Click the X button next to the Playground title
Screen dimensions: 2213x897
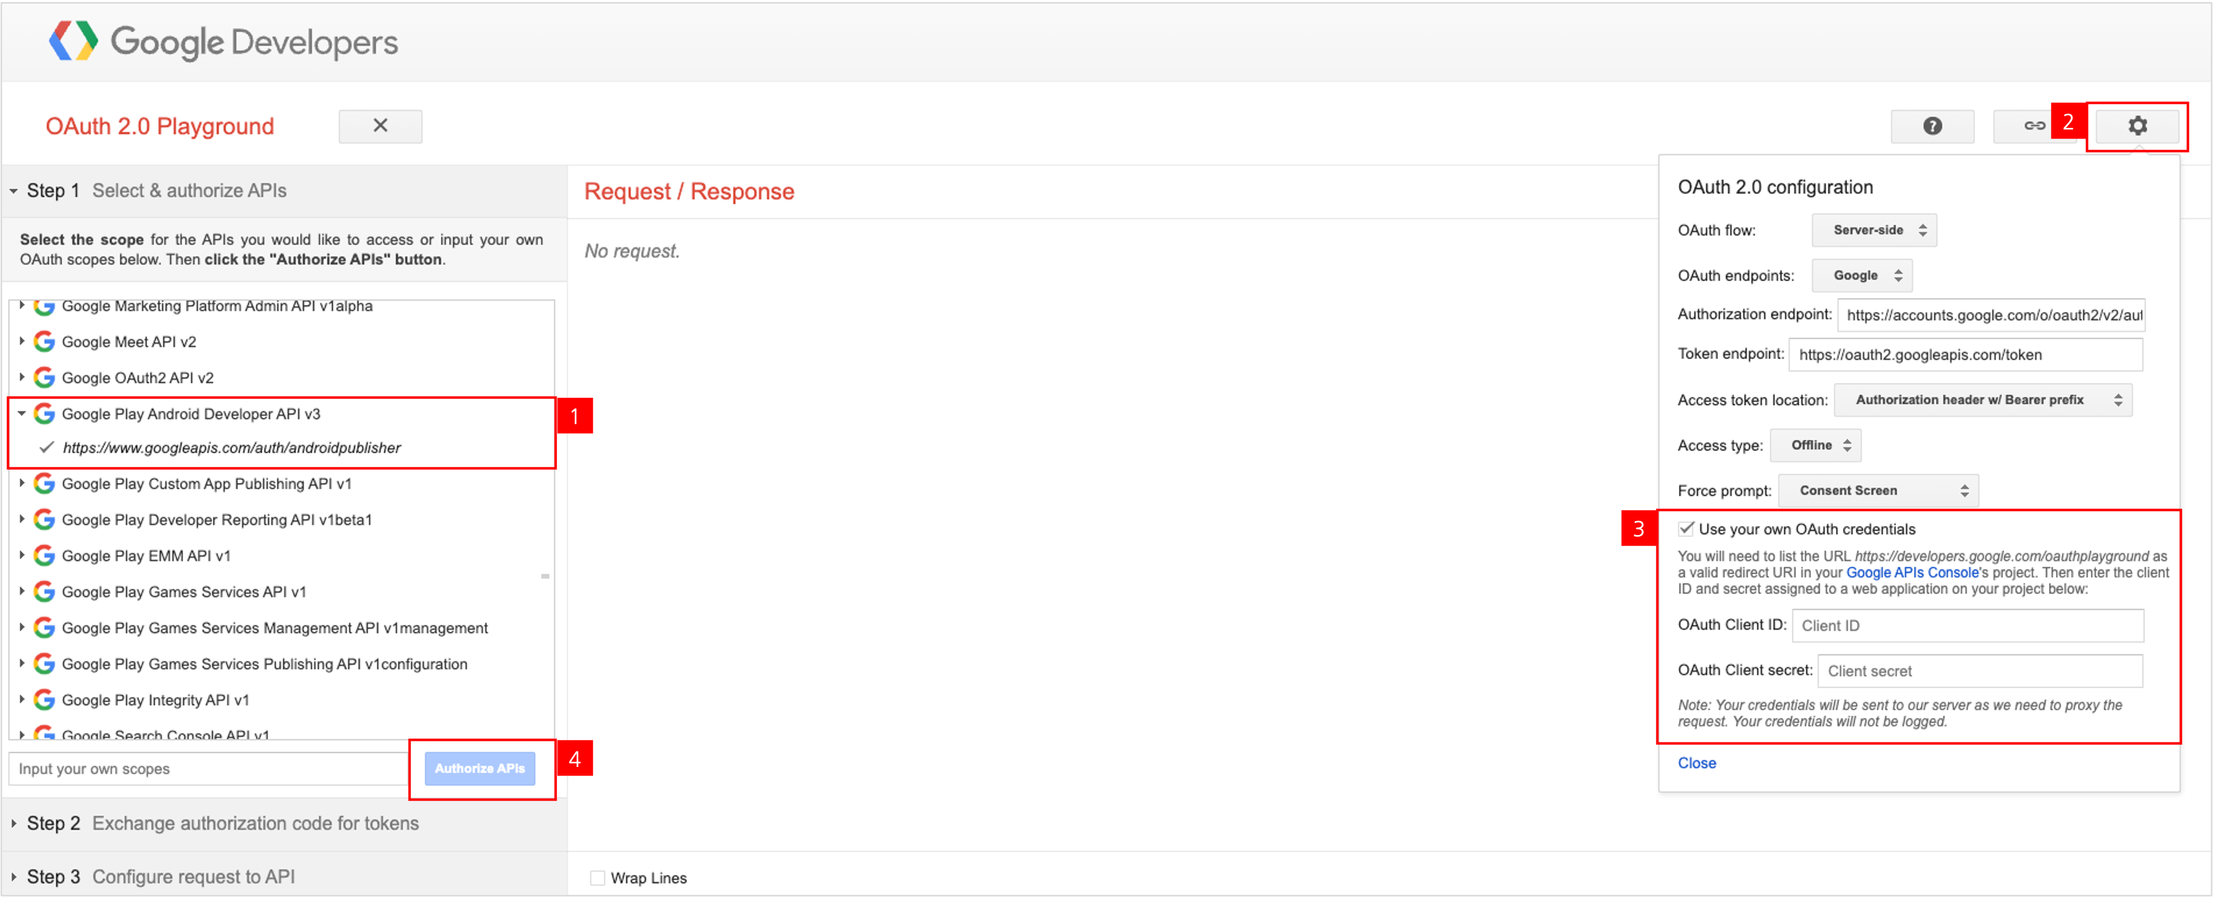(x=380, y=126)
